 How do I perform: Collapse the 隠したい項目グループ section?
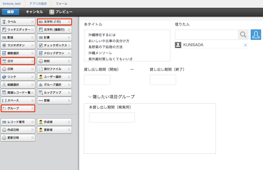pyautogui.click(x=90, y=97)
